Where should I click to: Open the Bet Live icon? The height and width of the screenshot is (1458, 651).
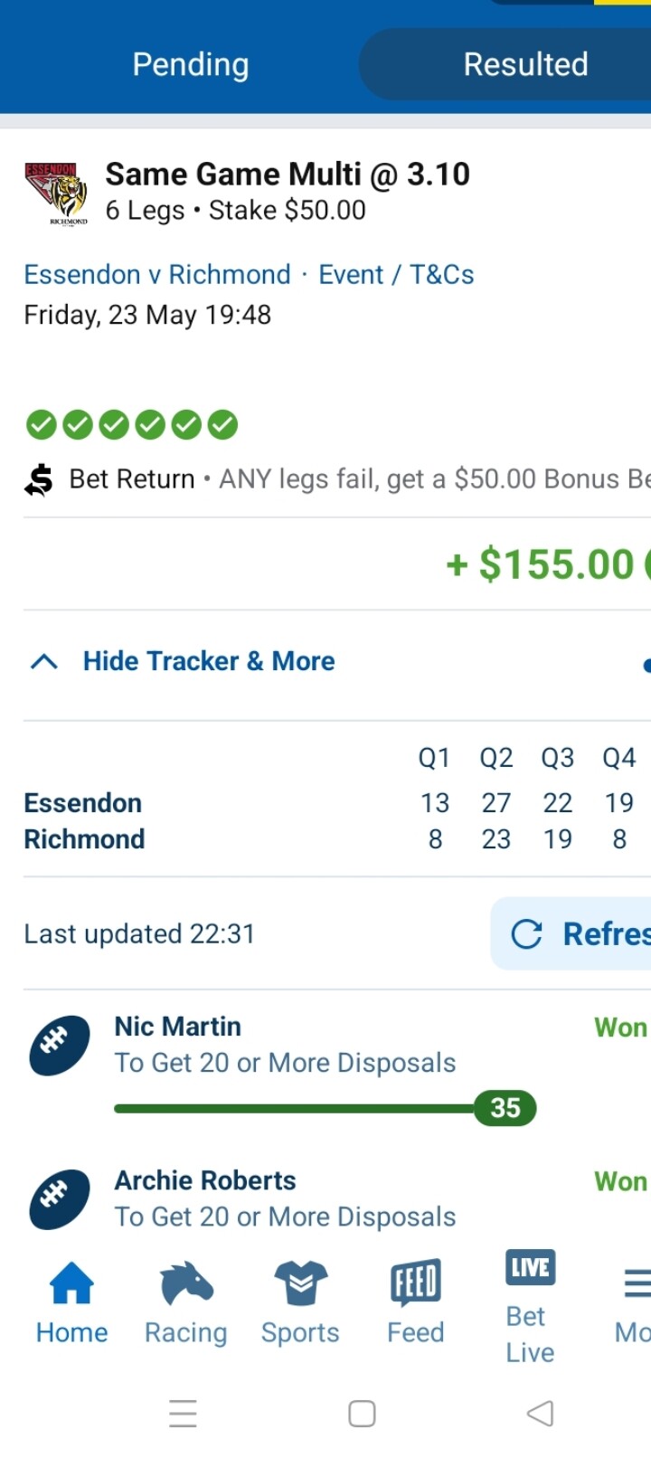[531, 1268]
